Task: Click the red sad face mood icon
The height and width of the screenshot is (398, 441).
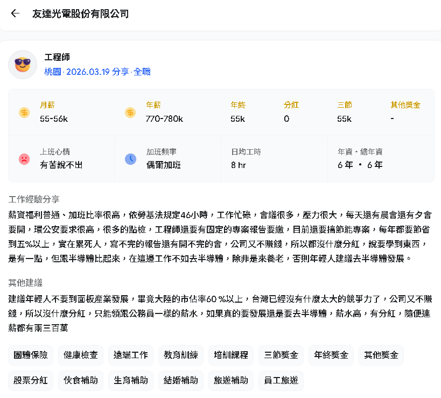Action: (24, 159)
